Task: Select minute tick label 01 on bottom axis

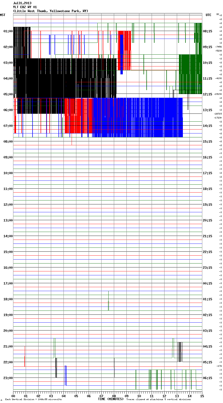Action: pos(26,396)
